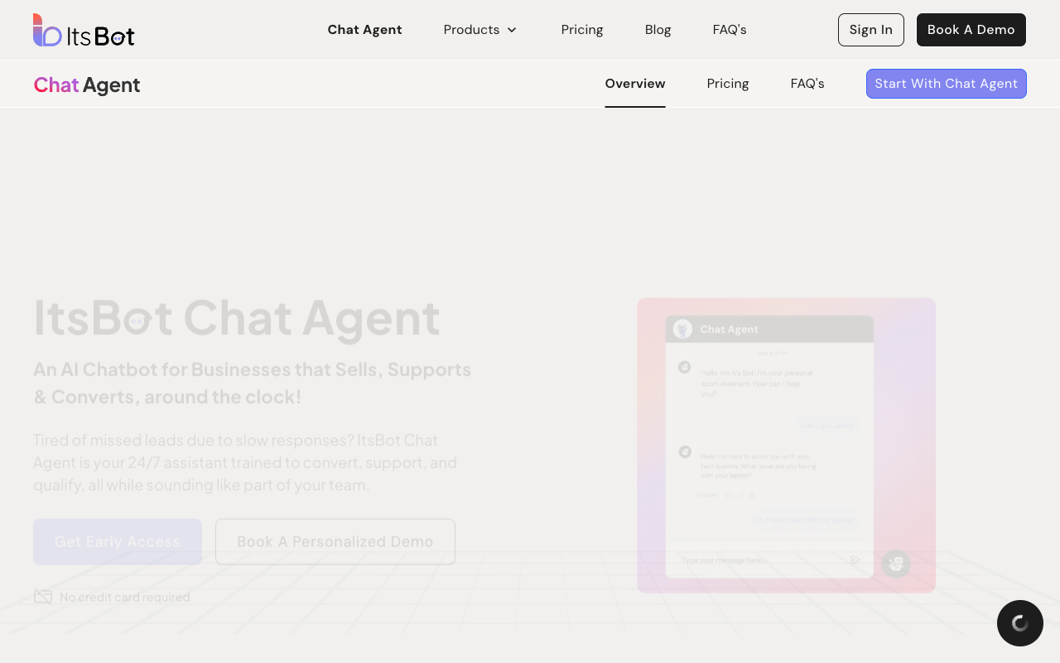Click the send message arrow icon

[855, 560]
